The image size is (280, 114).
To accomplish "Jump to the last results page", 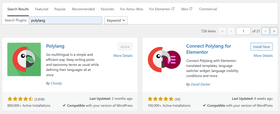I will [274, 31].
